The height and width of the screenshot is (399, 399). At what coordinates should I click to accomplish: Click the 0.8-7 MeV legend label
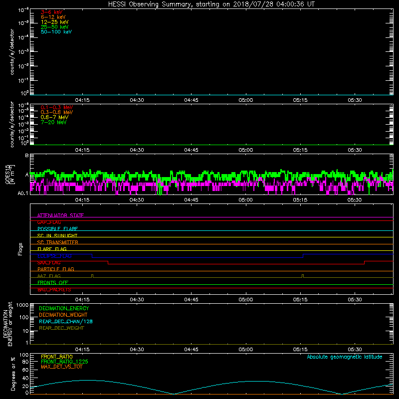(54, 117)
